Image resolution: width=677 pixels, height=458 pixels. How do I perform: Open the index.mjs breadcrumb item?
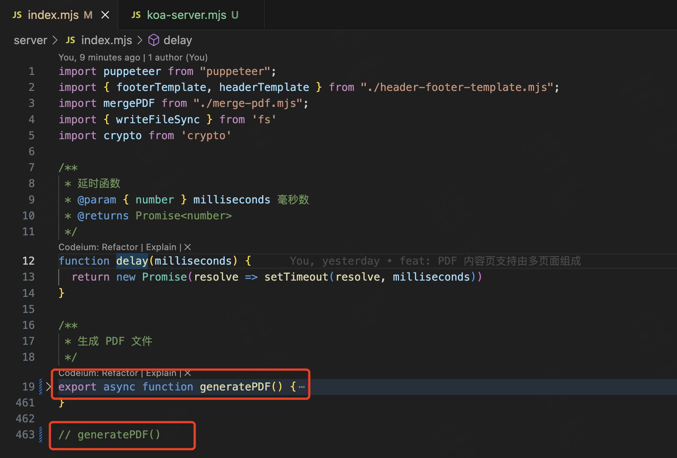(107, 40)
